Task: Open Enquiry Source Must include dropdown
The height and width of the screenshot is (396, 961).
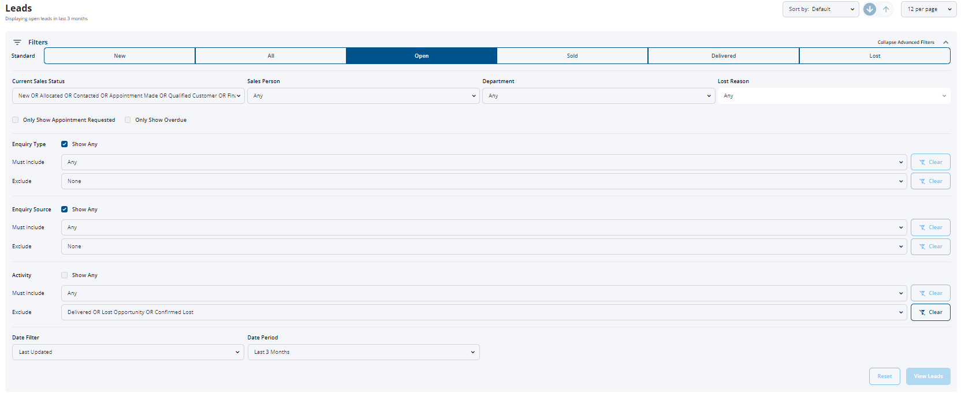Action: [x=484, y=227]
